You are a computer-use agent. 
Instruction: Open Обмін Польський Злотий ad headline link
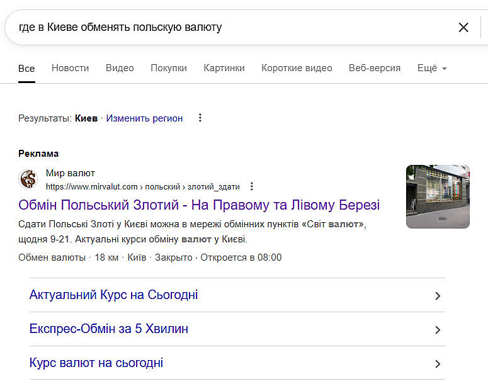tap(199, 205)
